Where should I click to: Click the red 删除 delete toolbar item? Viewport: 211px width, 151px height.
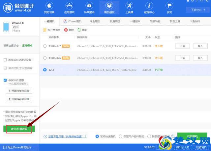tap(69, 30)
